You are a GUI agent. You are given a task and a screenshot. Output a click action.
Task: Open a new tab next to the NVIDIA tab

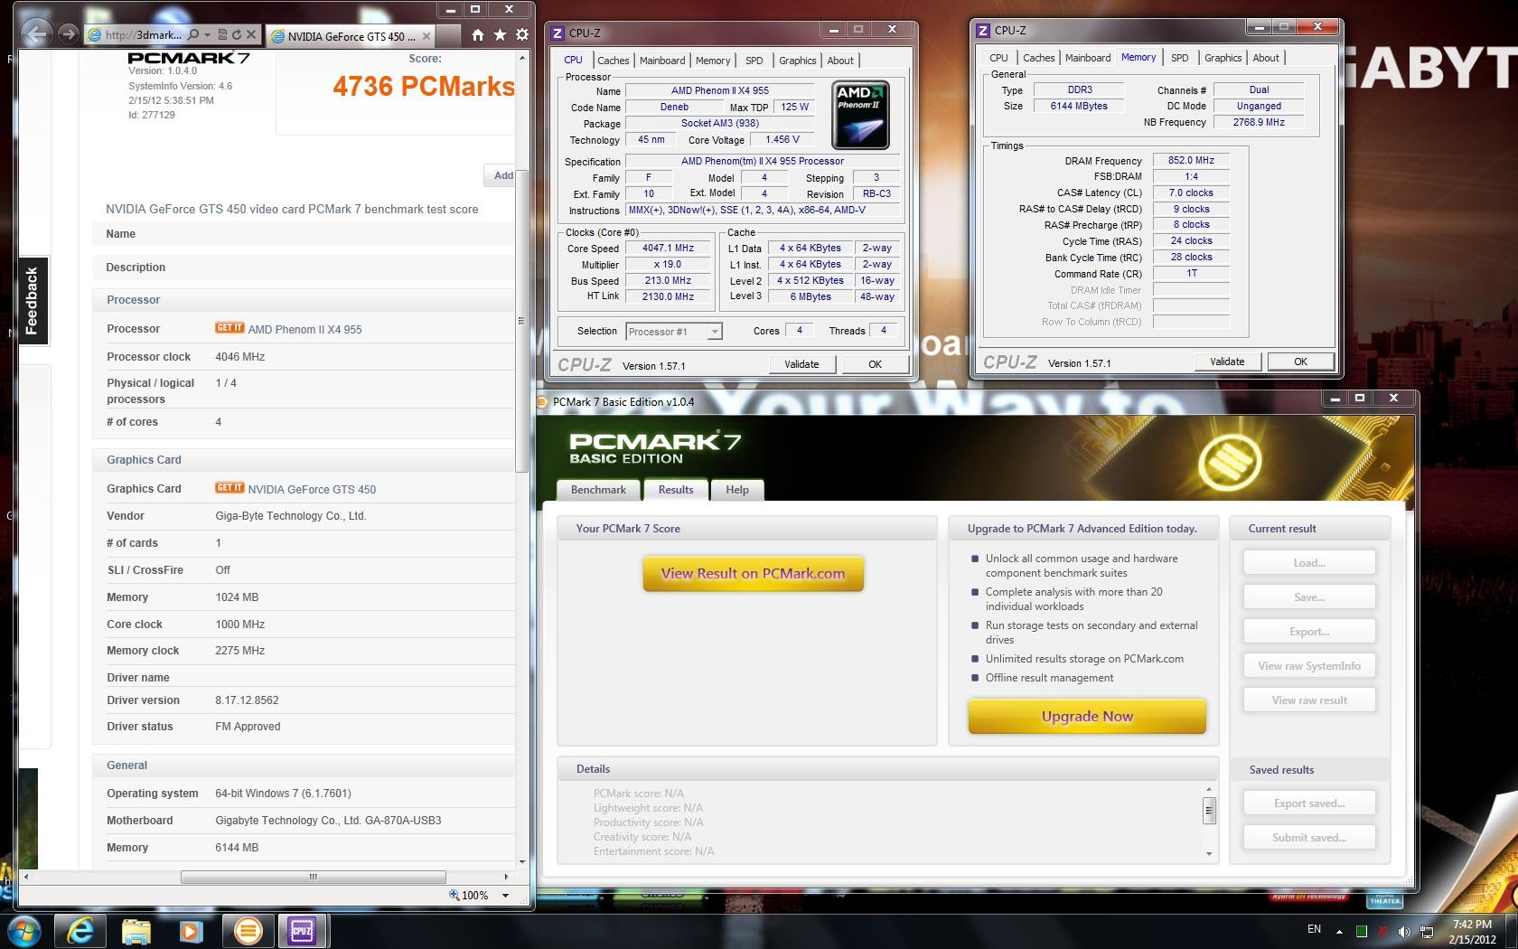[446, 36]
